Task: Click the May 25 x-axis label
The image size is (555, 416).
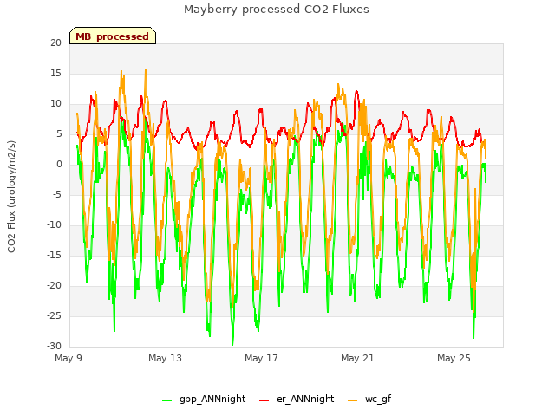Action: click(x=454, y=358)
